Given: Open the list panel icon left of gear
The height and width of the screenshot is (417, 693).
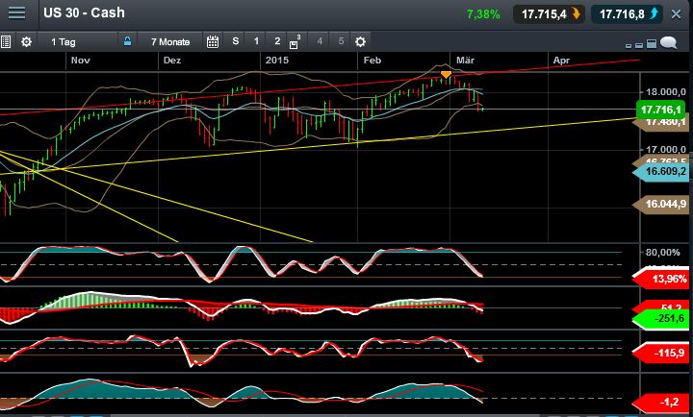Looking at the screenshot, I should [x=6, y=42].
